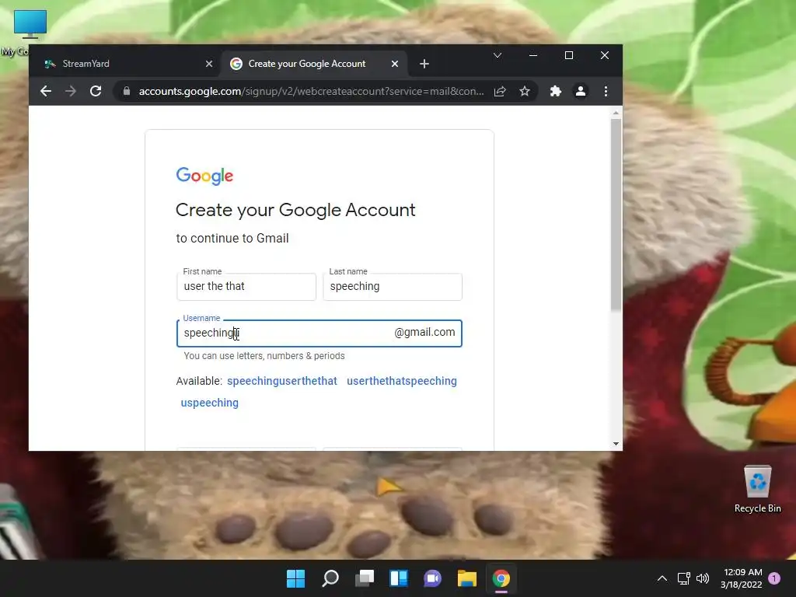Open the Widgets taskbar icon

pyautogui.click(x=399, y=578)
